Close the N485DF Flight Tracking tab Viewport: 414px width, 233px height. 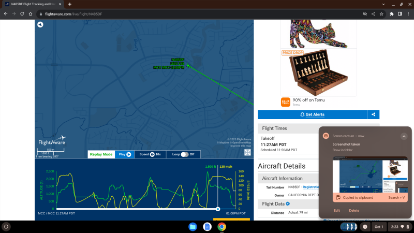(60, 4)
